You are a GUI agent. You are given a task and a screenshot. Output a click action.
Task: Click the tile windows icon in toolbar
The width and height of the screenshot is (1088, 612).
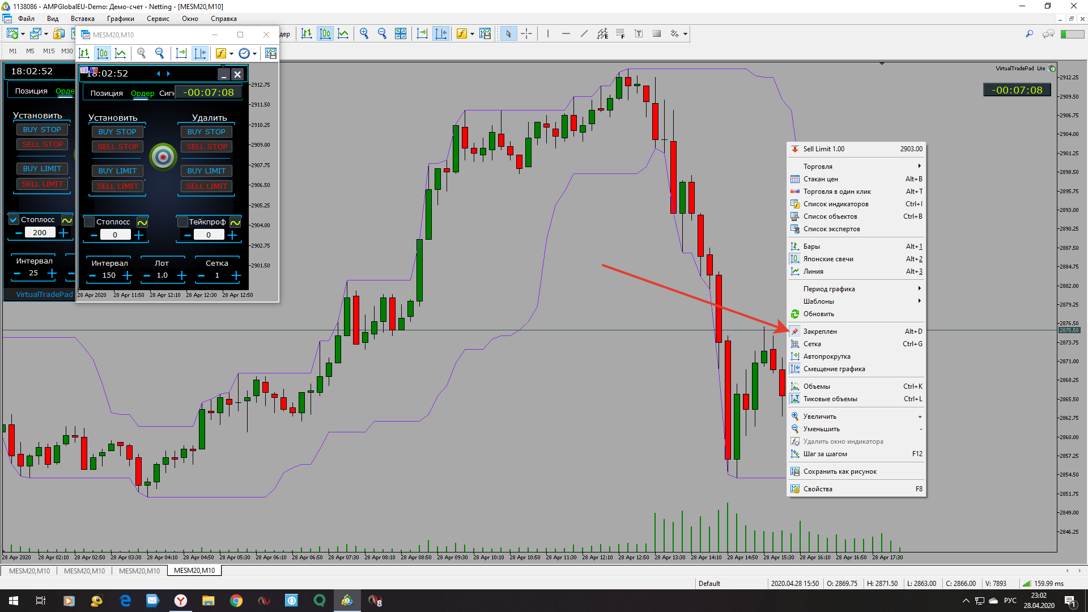(x=401, y=34)
